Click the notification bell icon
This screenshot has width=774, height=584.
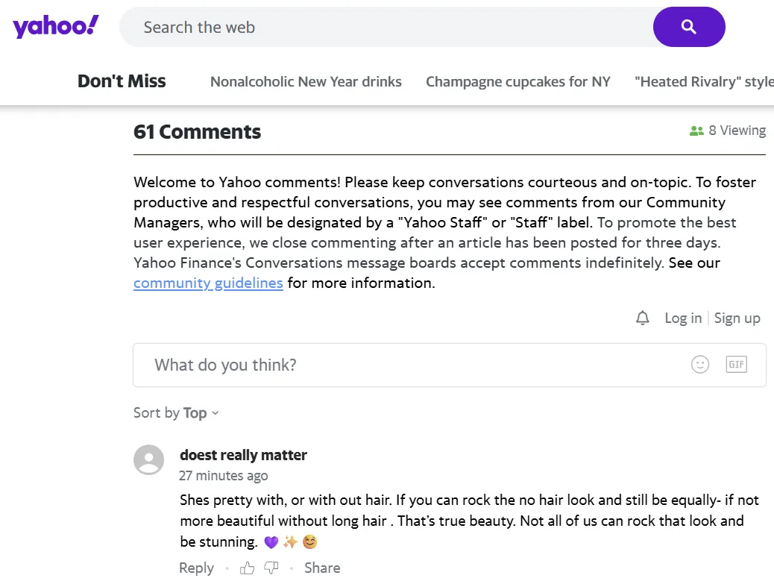[643, 318]
